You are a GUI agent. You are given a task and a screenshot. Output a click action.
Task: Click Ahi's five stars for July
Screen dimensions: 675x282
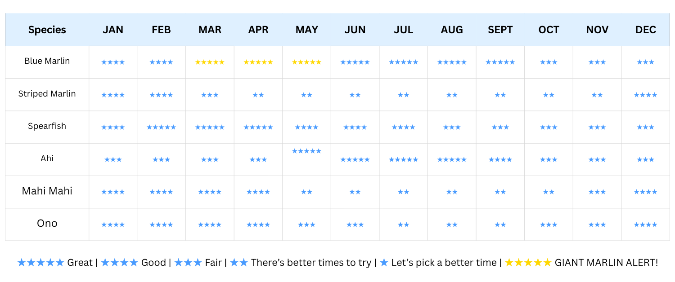[404, 160]
